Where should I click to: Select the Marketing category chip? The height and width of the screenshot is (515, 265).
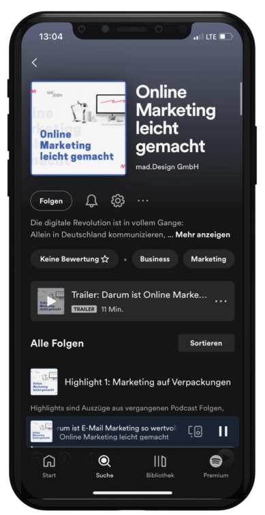pyautogui.click(x=208, y=259)
